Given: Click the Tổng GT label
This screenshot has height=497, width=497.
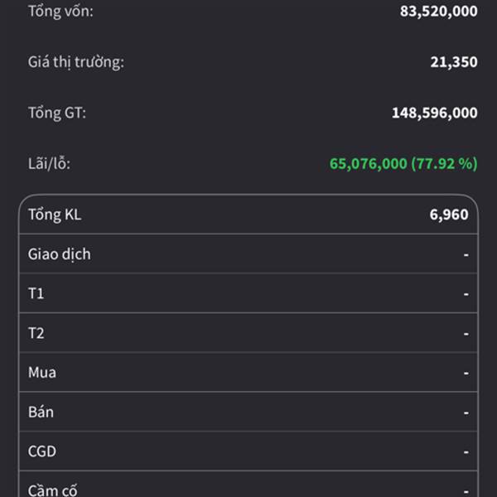Looking at the screenshot, I should pyautogui.click(x=56, y=113).
